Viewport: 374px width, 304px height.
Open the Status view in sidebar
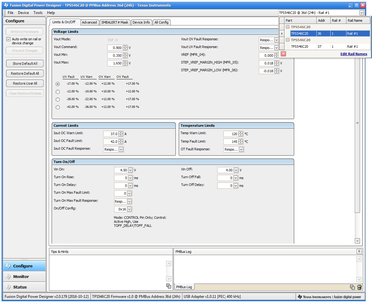tap(20, 287)
